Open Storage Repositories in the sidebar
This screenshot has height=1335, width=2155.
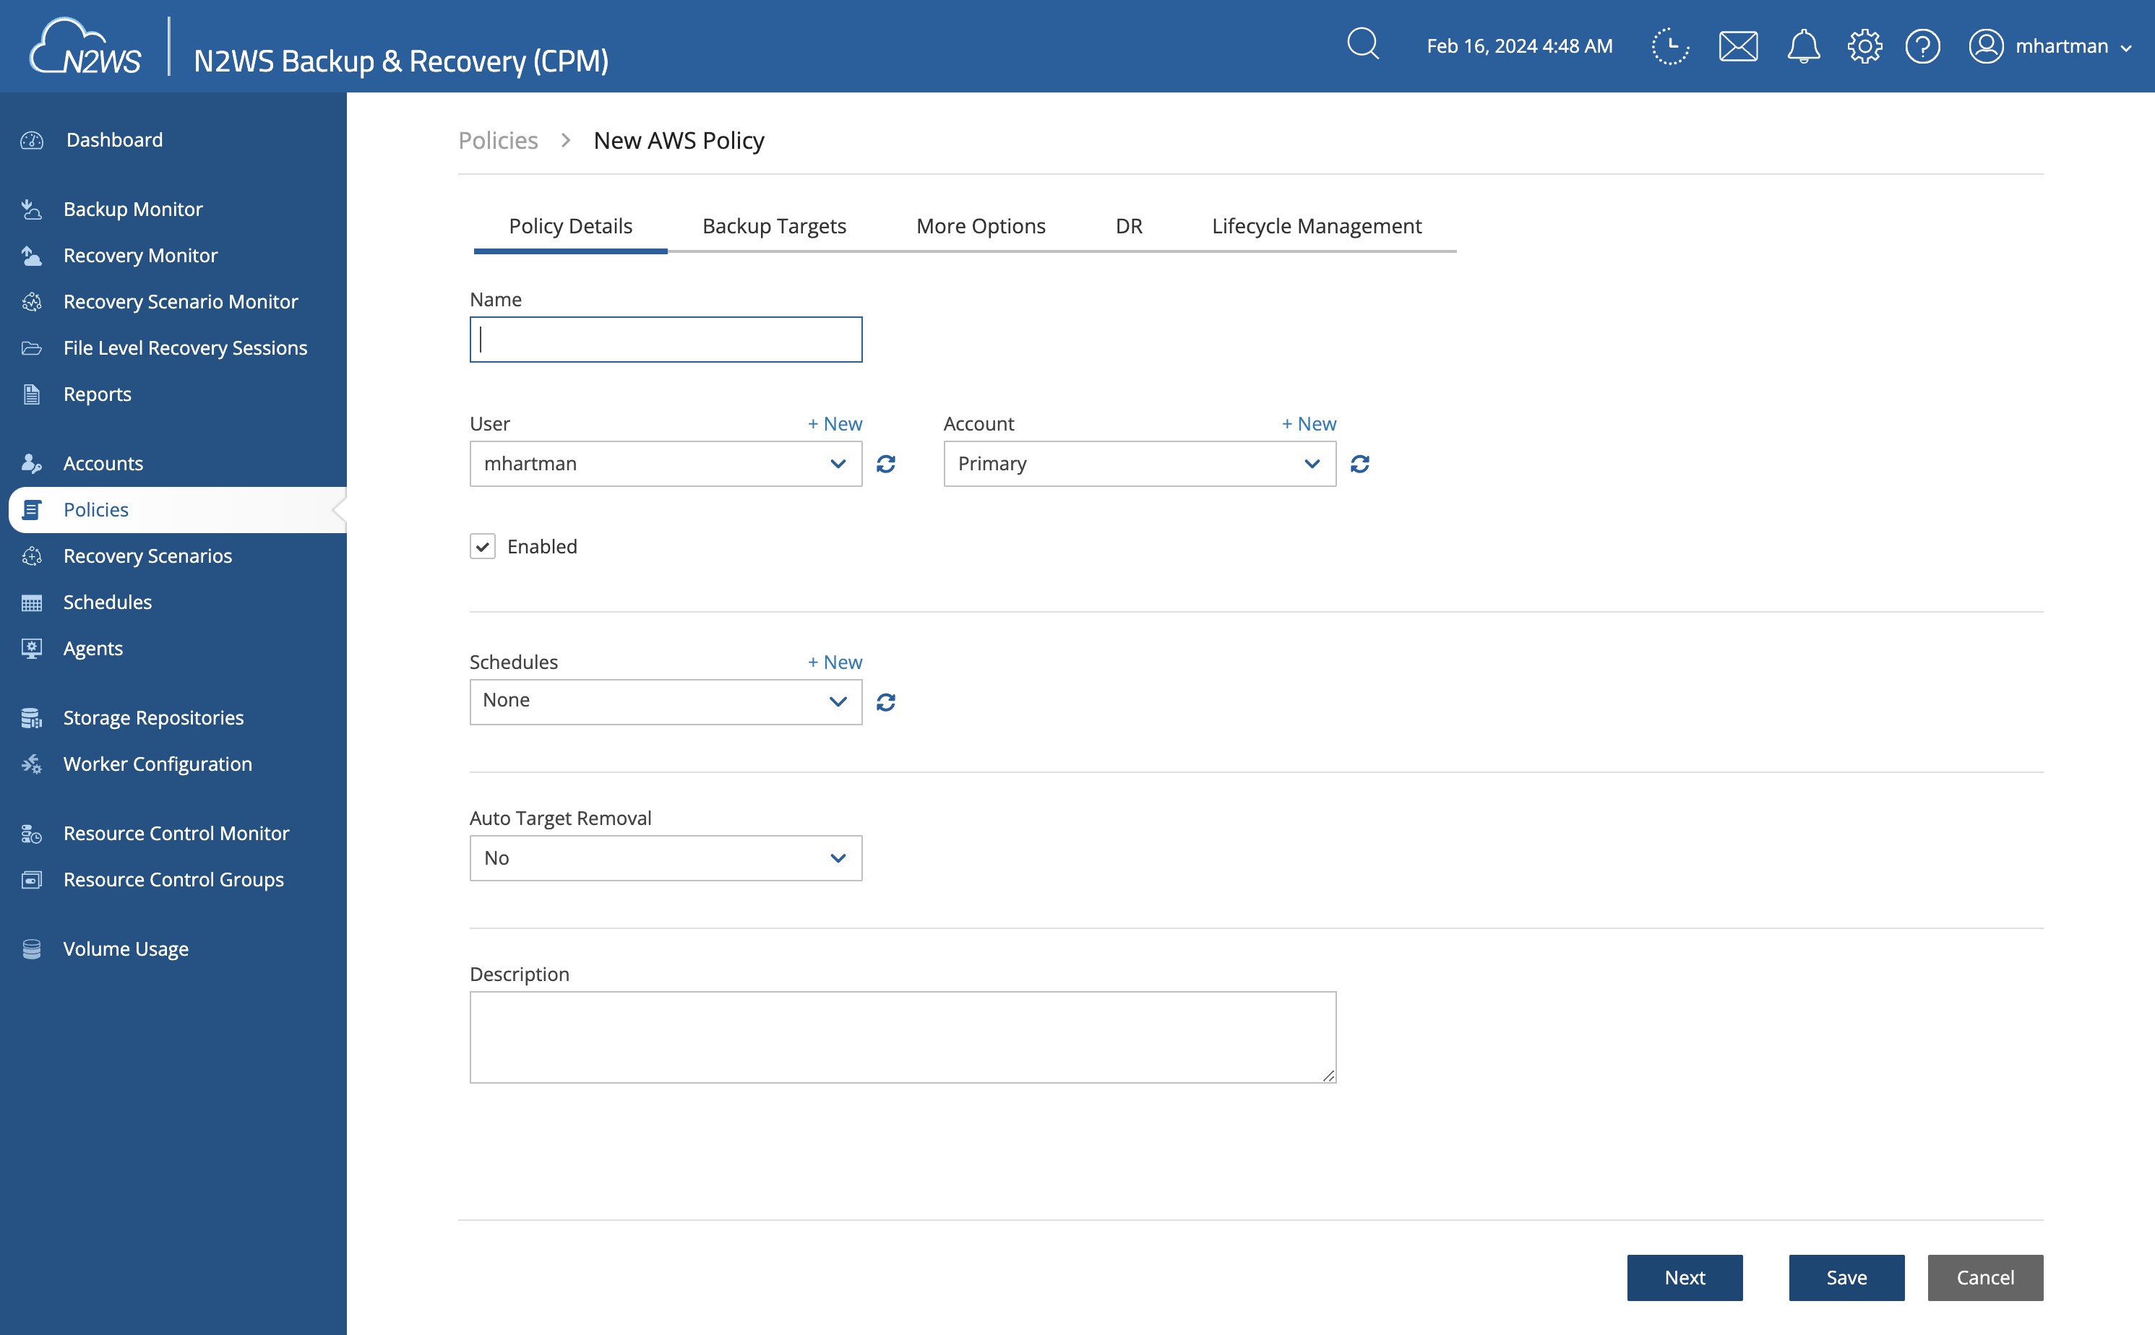152,718
